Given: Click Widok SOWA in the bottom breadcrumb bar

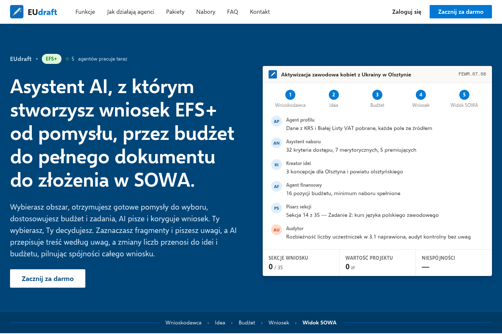Looking at the screenshot, I should coord(320,323).
